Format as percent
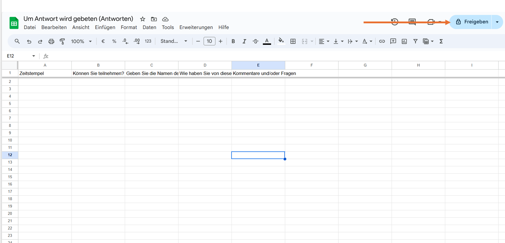Image resolution: width=505 pixels, height=243 pixels. pos(114,41)
